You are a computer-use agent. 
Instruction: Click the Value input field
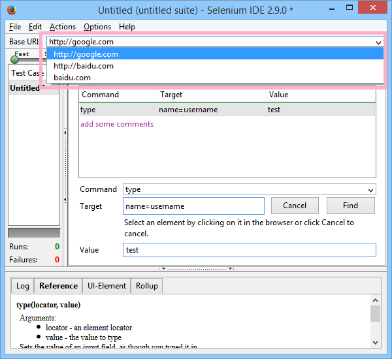(x=250, y=250)
